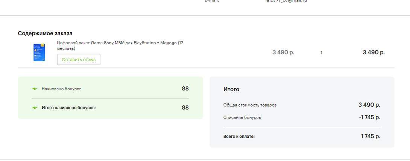This screenshot has height=161, width=410.
Task: Click the PlayStation digital package product thumbnail
Action: 39,53
